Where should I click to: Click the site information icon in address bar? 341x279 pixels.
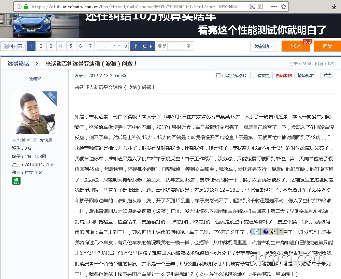(19, 6)
